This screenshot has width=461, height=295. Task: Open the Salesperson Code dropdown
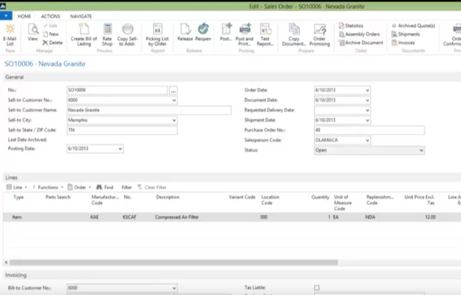click(x=367, y=140)
